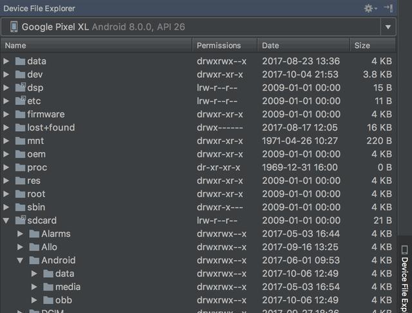Expand the lost+found folder

pos(6,127)
